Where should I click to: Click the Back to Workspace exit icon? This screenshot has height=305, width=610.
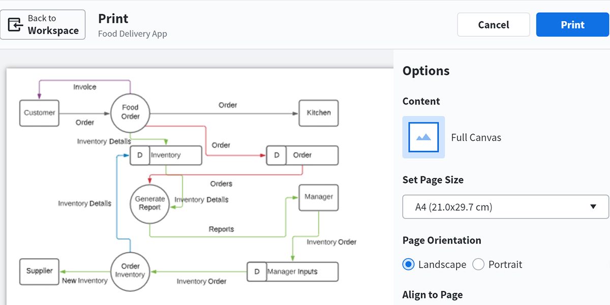16,24
